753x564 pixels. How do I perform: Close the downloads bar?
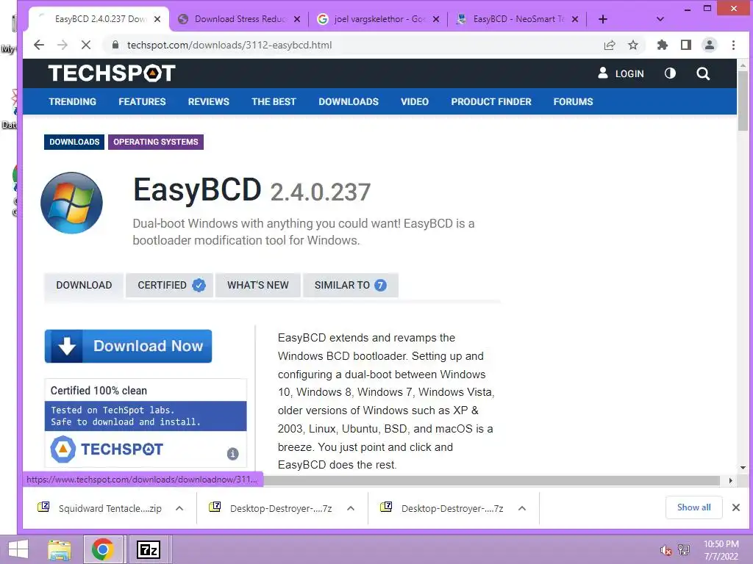click(x=735, y=507)
